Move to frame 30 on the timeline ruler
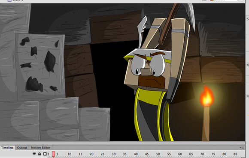 (x=113, y=154)
